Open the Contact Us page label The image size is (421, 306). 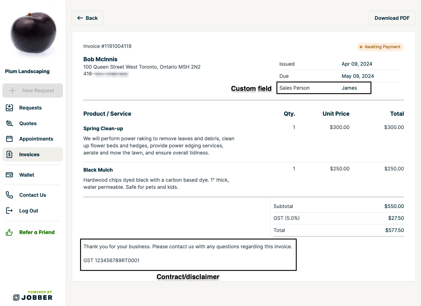(32, 195)
